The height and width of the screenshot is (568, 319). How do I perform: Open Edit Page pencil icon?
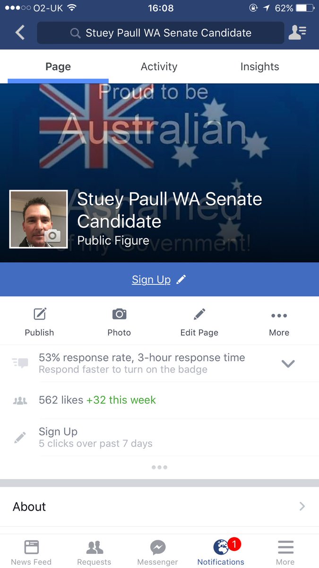click(199, 314)
